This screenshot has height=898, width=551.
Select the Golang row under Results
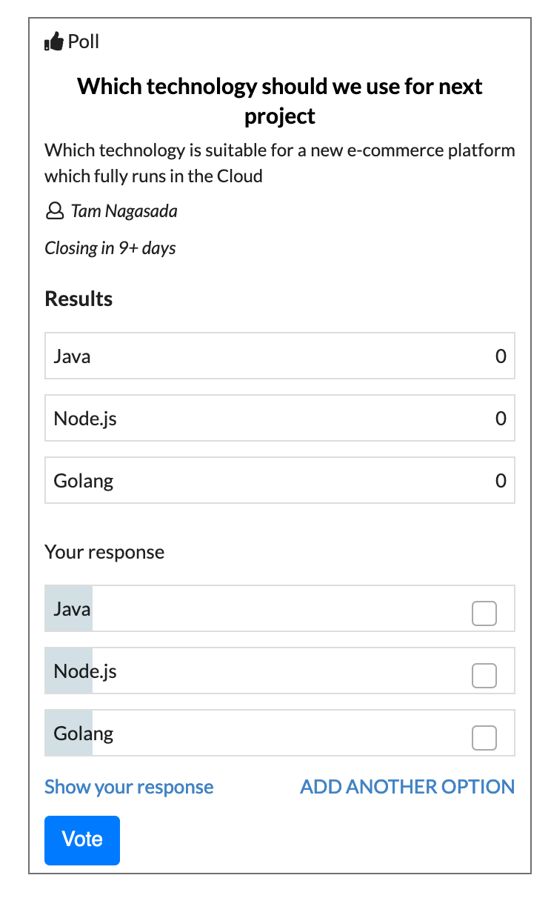tap(280, 481)
